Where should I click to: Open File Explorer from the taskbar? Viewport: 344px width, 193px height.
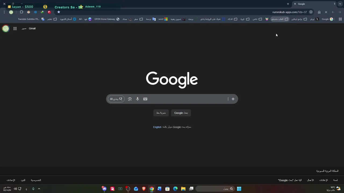point(183,189)
